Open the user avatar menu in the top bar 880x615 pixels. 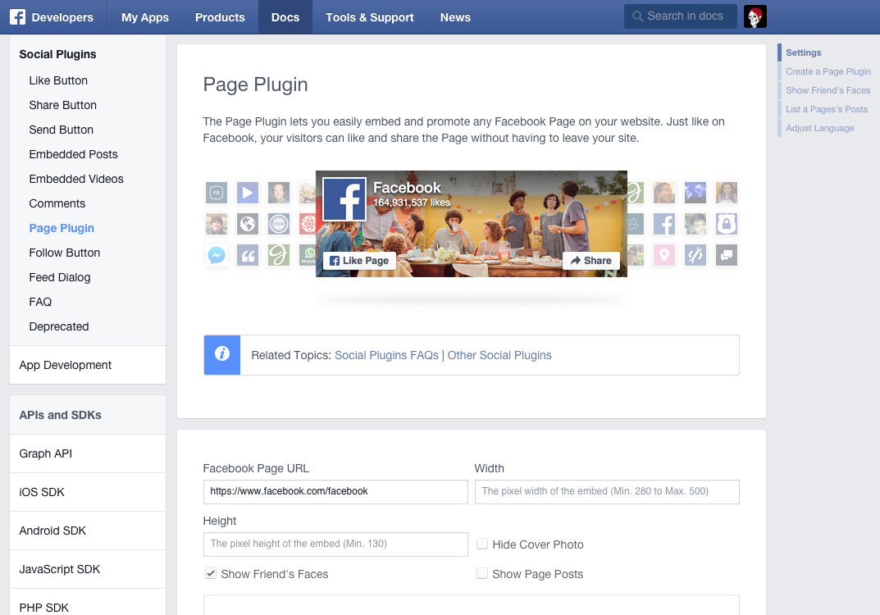755,17
